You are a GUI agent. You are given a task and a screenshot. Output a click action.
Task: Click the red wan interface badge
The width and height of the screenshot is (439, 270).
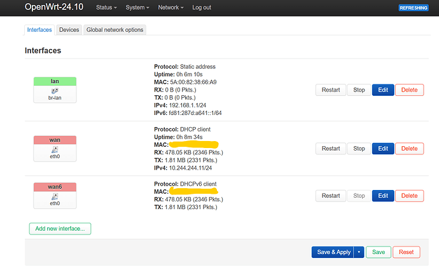click(54, 140)
